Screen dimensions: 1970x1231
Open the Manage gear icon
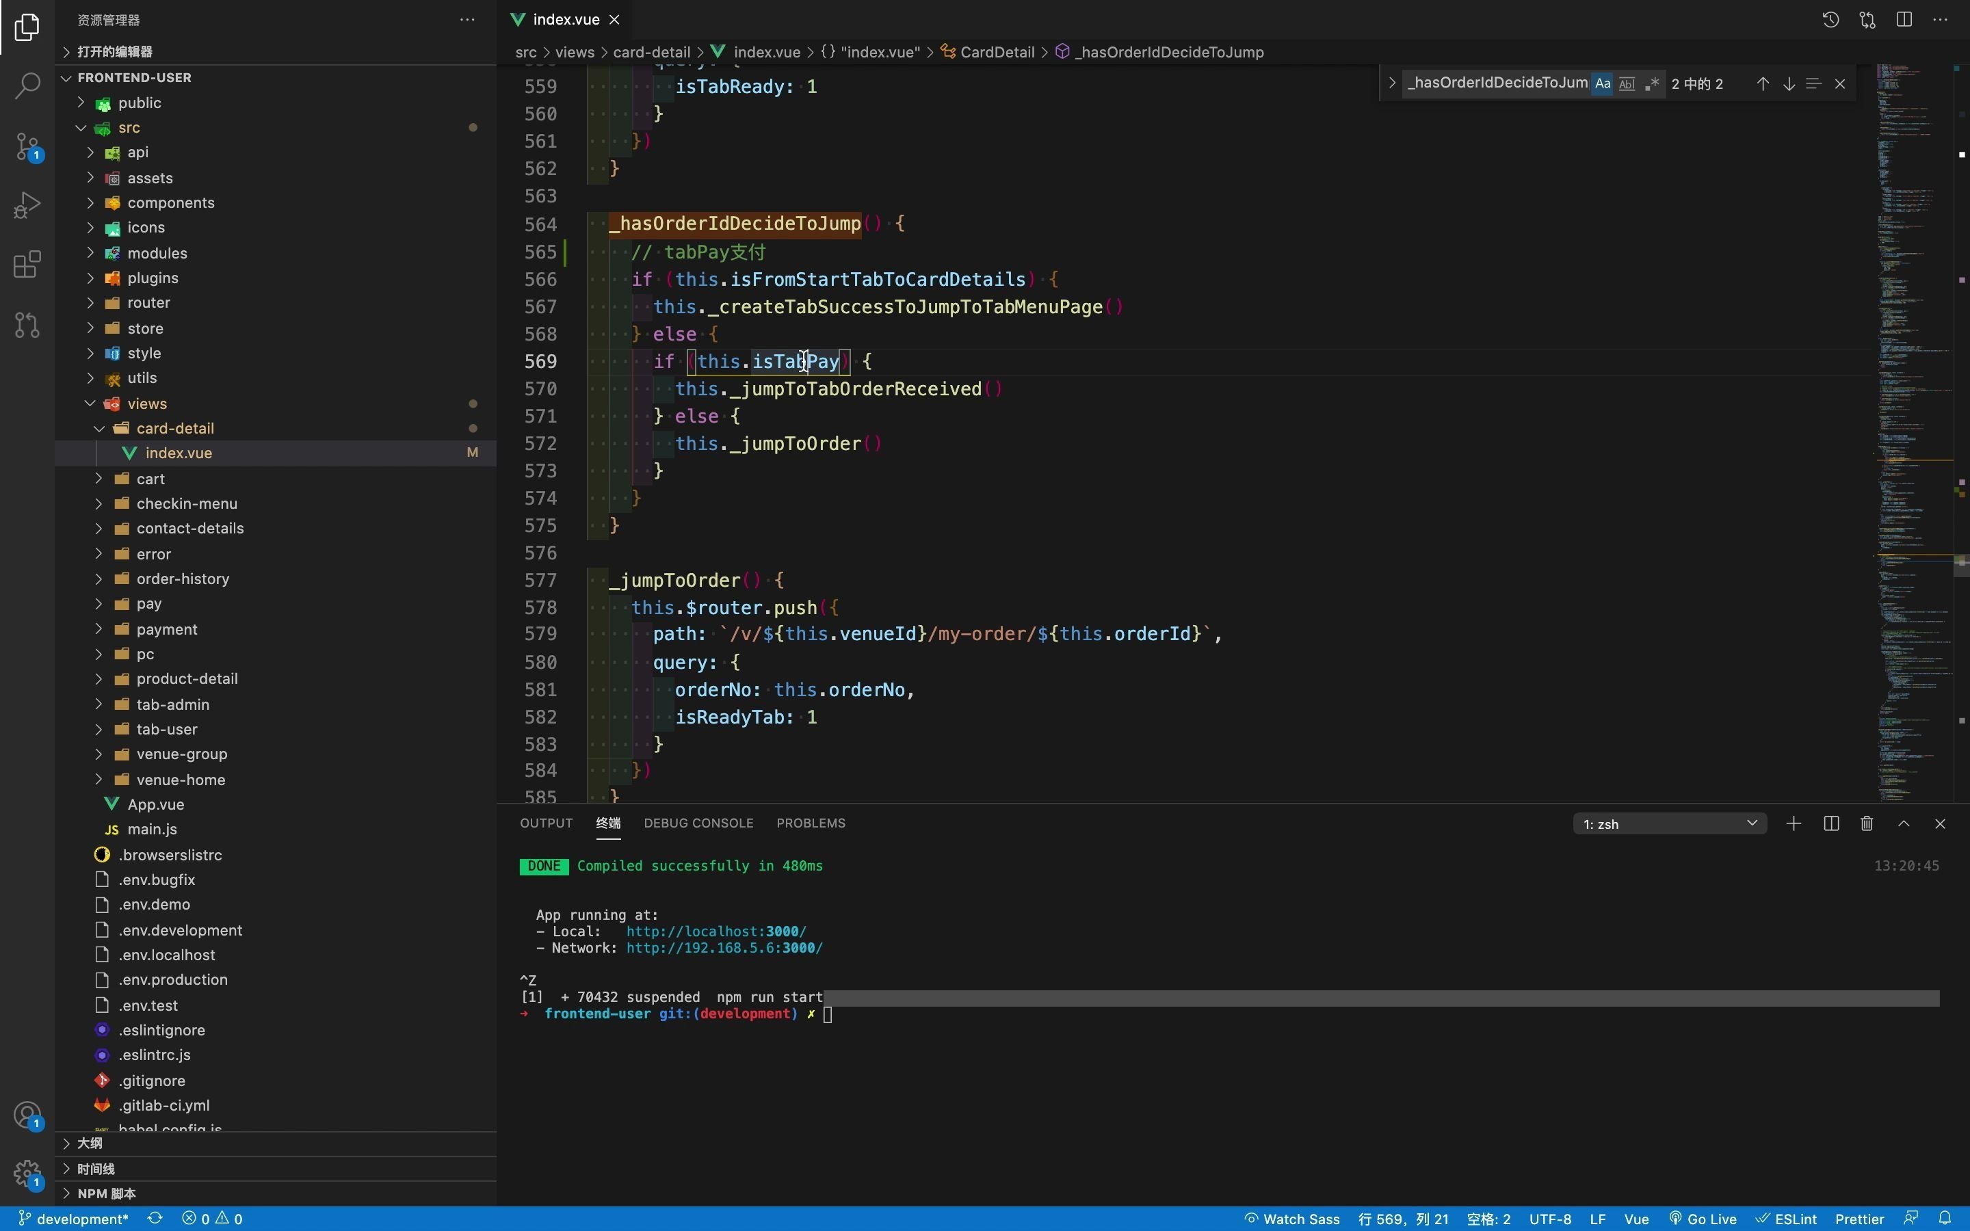[27, 1175]
